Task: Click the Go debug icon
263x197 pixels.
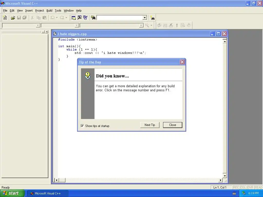Action: 183,25
